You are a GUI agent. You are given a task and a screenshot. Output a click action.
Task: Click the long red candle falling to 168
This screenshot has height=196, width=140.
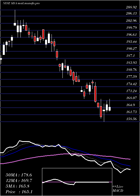pos(95,94)
